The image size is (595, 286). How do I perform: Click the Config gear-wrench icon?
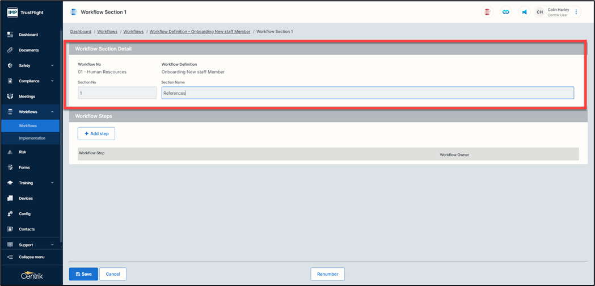click(10, 214)
